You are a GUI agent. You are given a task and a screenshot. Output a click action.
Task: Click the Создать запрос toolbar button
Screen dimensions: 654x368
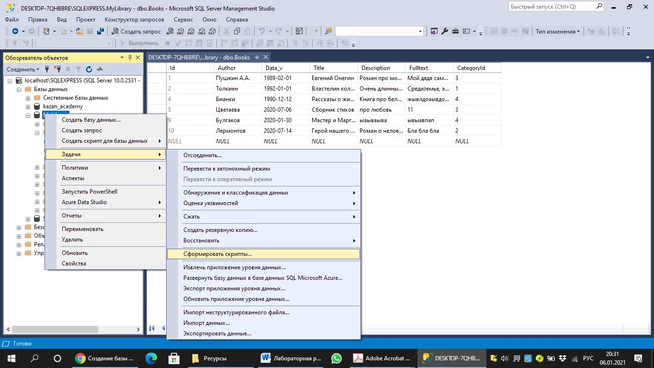[136, 31]
